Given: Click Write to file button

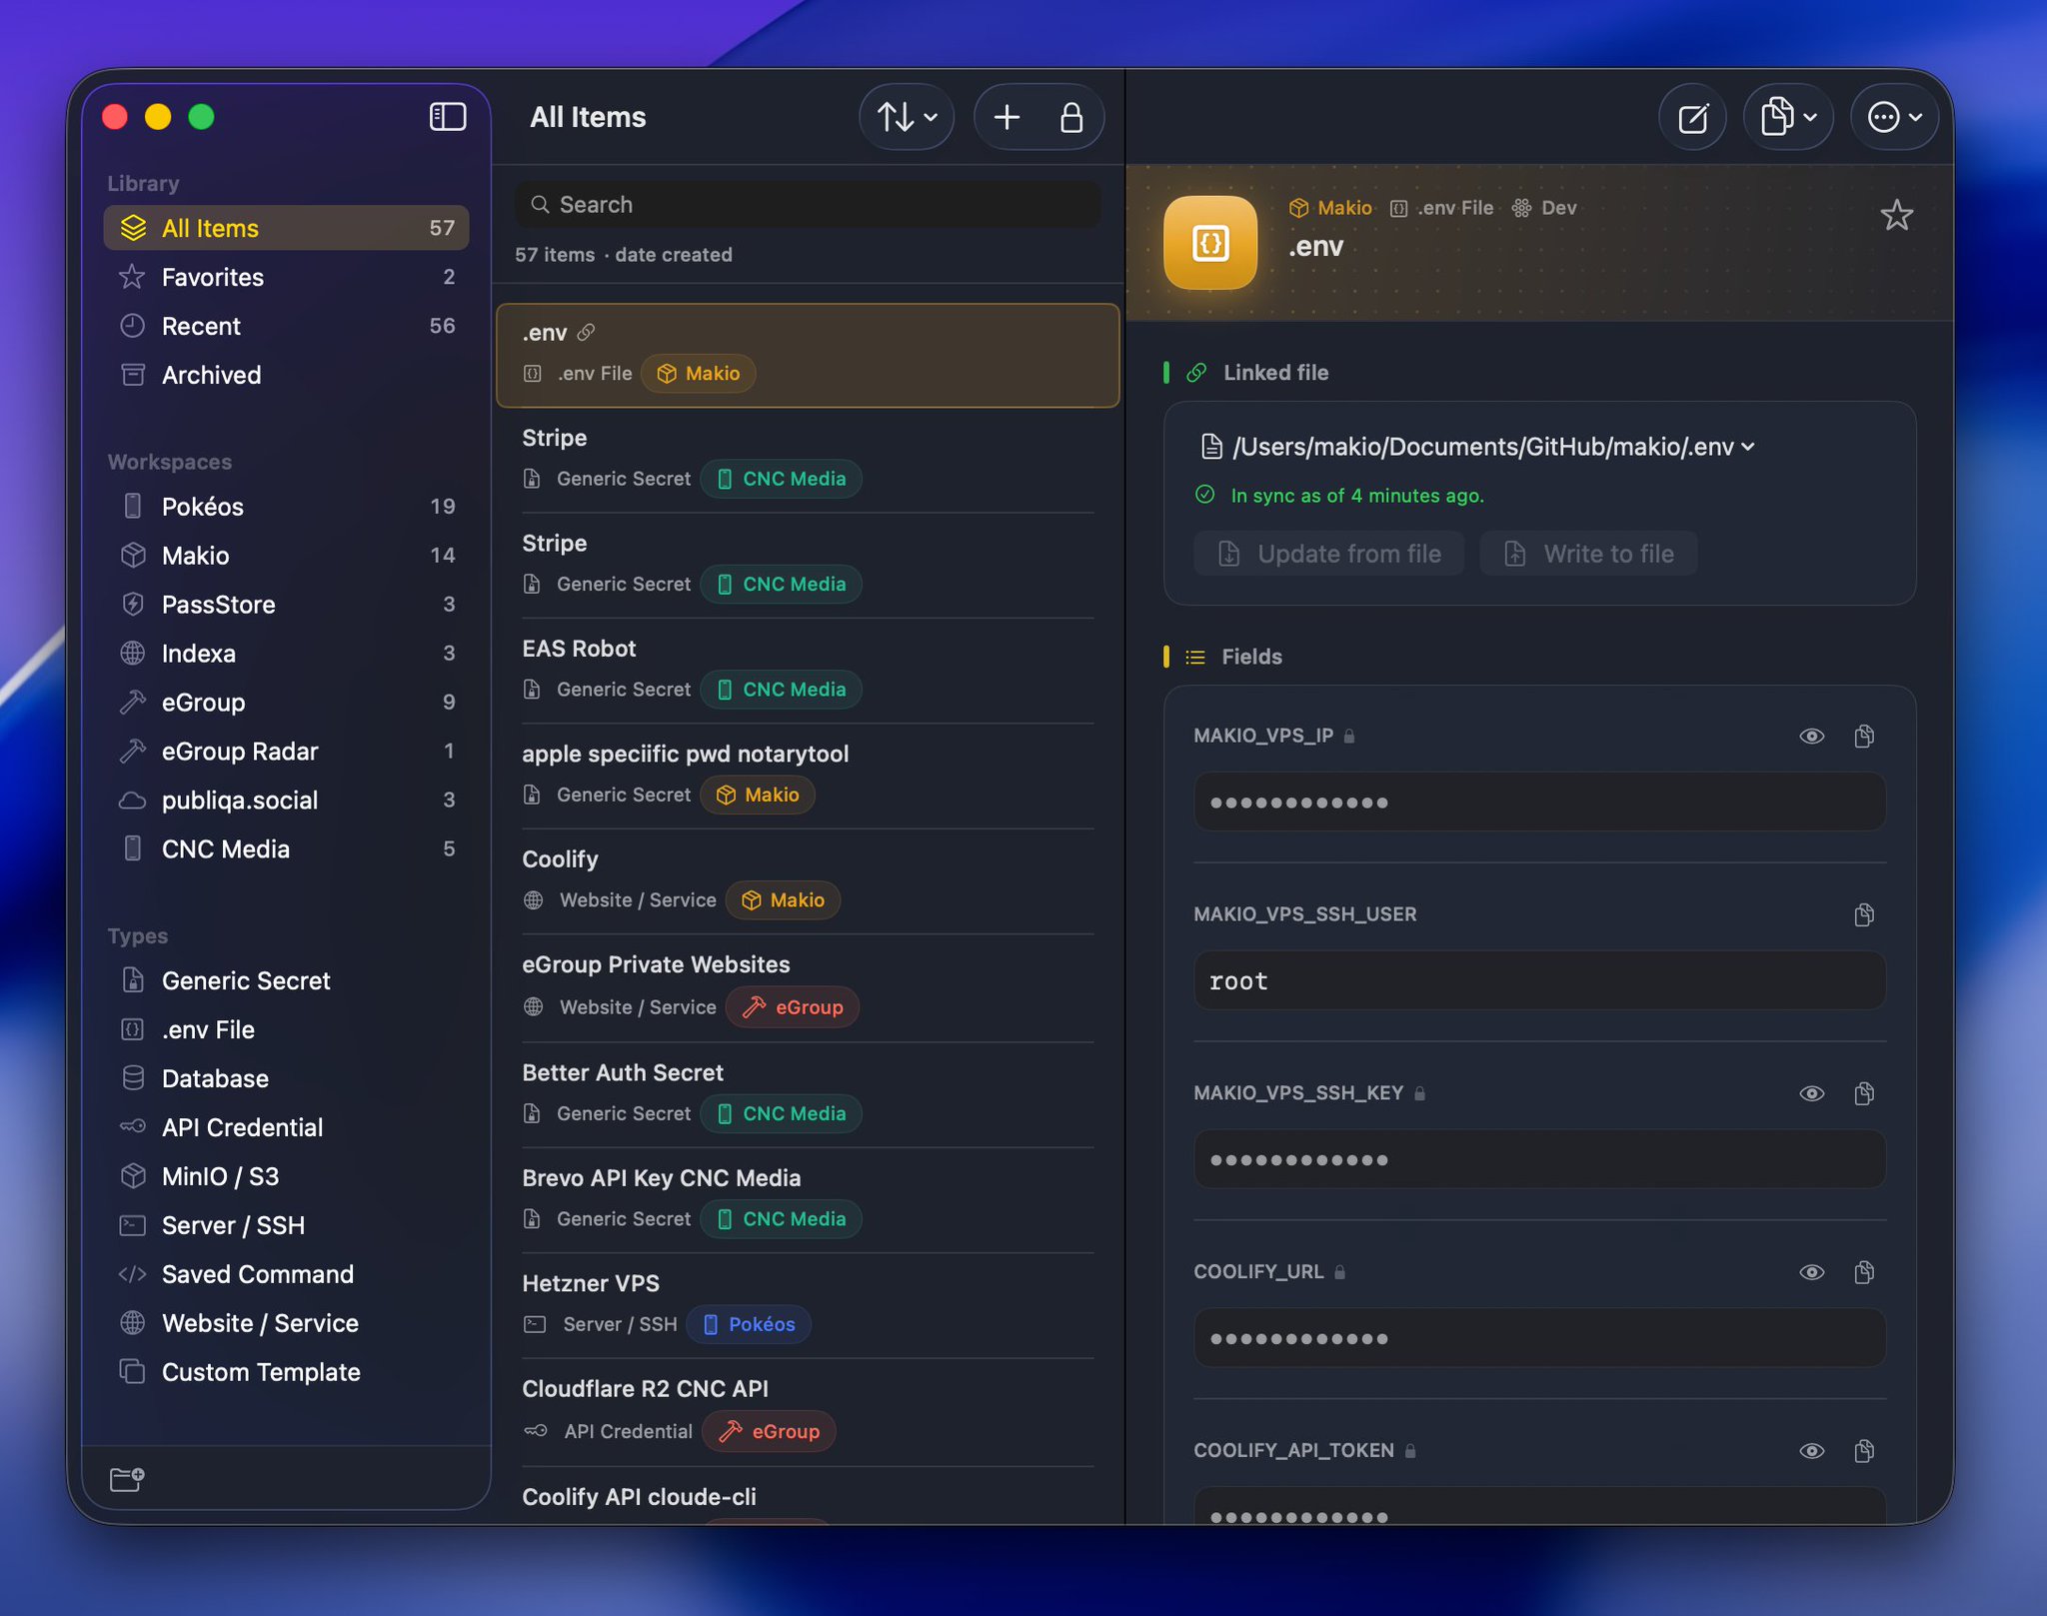Looking at the screenshot, I should tap(1588, 554).
